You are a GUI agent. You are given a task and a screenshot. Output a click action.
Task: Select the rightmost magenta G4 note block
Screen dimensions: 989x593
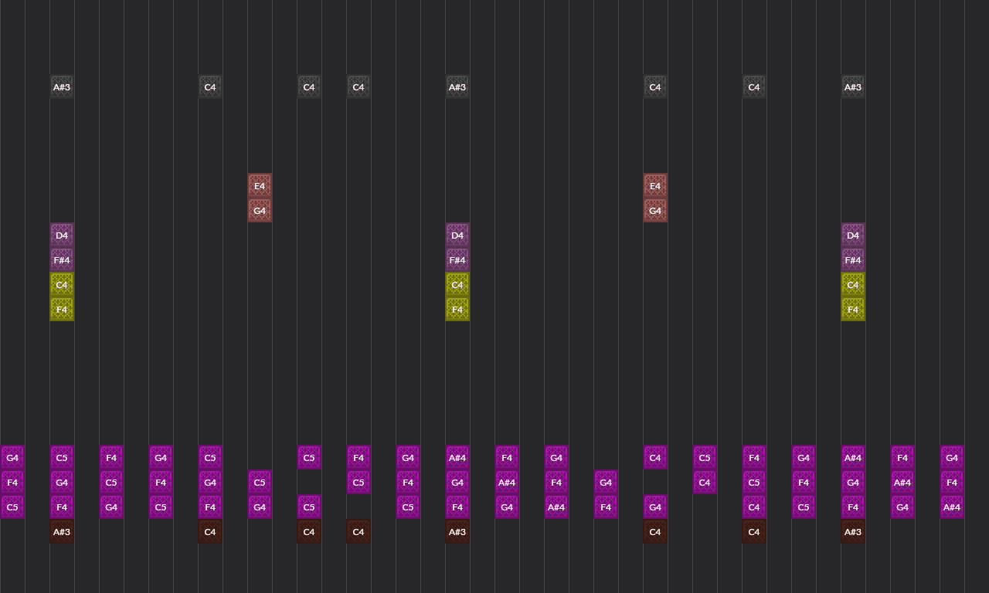[x=952, y=458]
